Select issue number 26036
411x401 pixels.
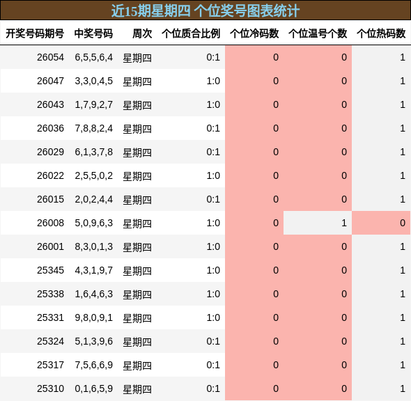tap(50, 128)
